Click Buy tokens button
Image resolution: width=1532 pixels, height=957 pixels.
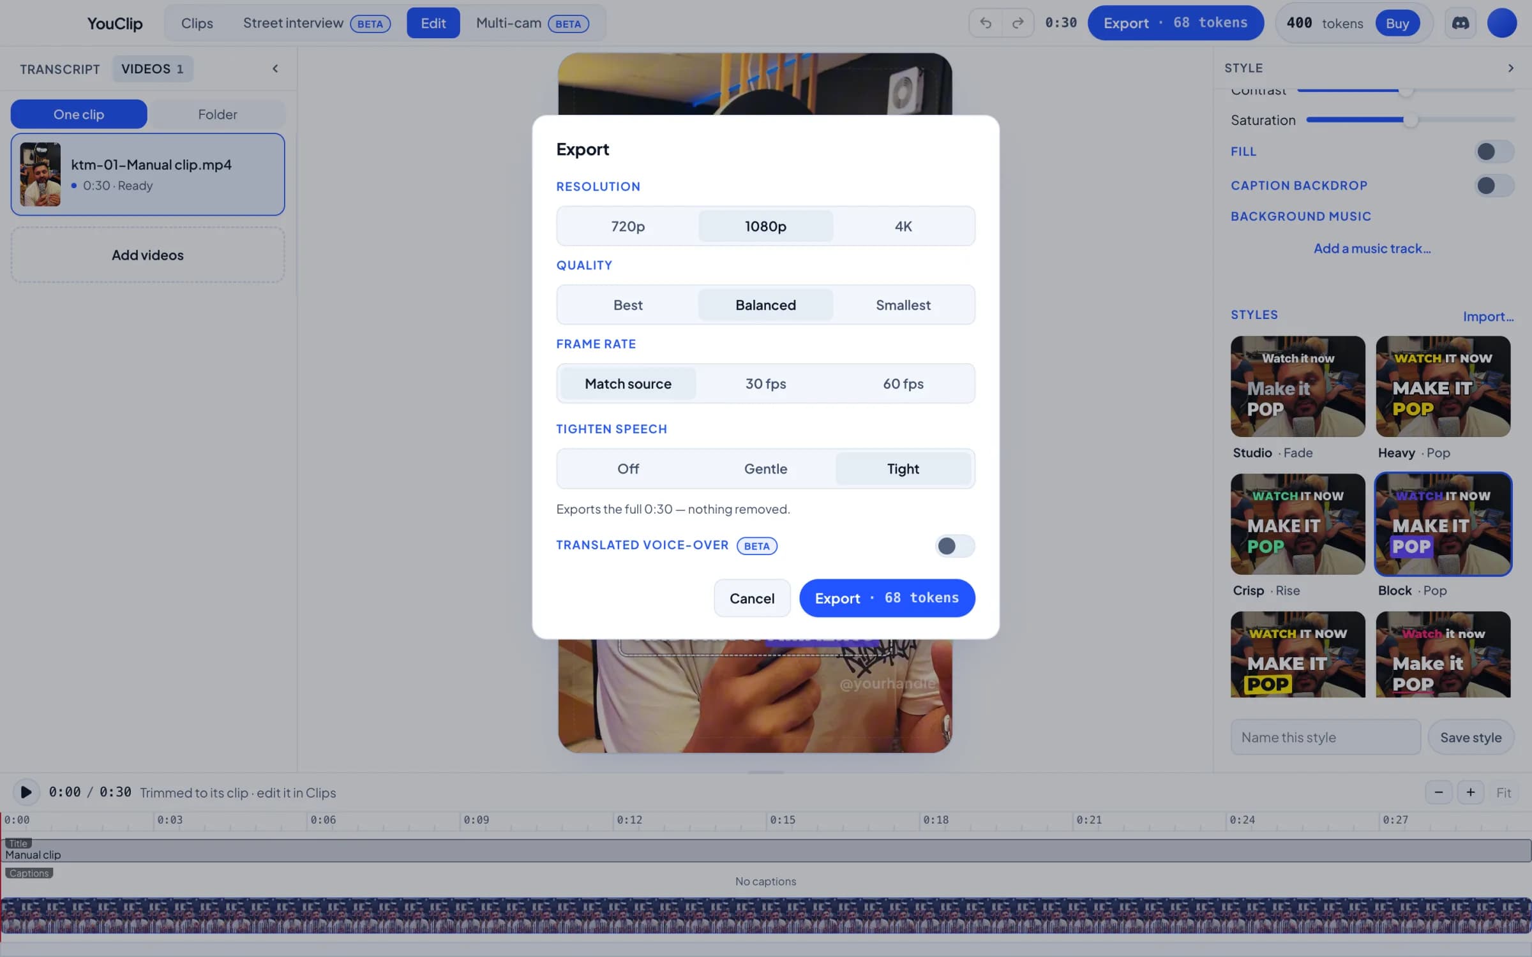pos(1397,23)
